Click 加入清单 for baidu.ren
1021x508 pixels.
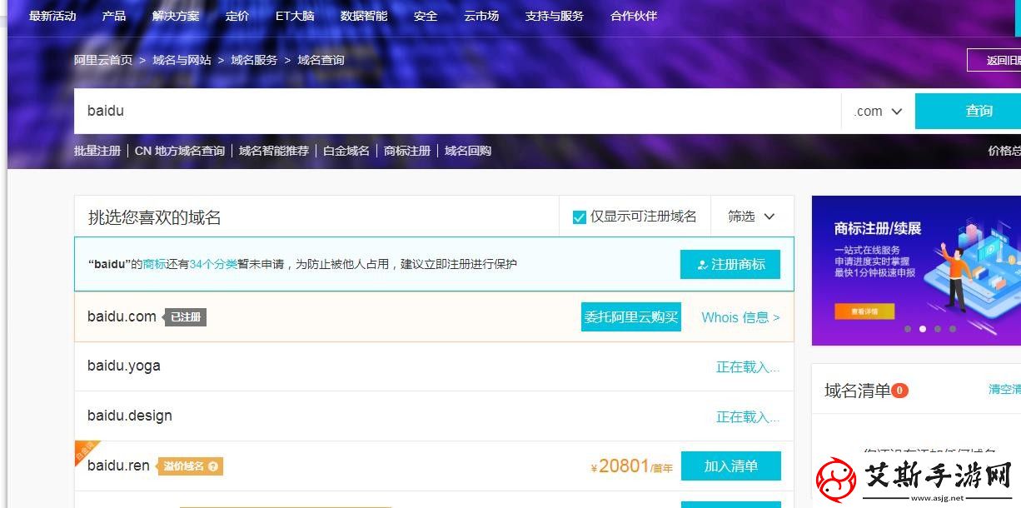(x=731, y=466)
